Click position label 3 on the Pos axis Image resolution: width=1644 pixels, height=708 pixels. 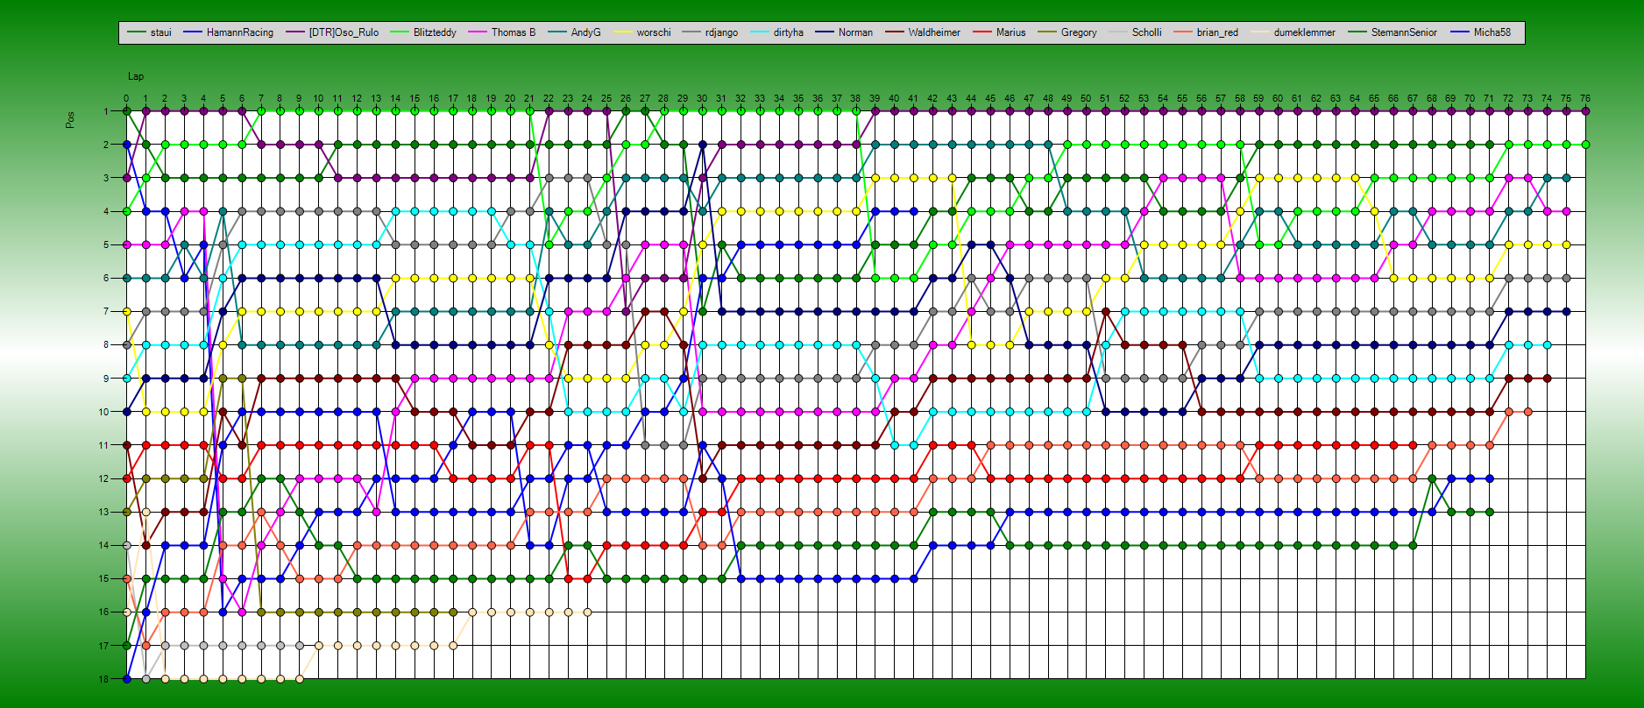click(106, 178)
